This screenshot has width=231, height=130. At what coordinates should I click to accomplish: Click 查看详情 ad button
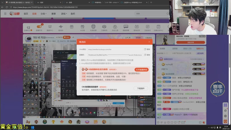(191, 42)
